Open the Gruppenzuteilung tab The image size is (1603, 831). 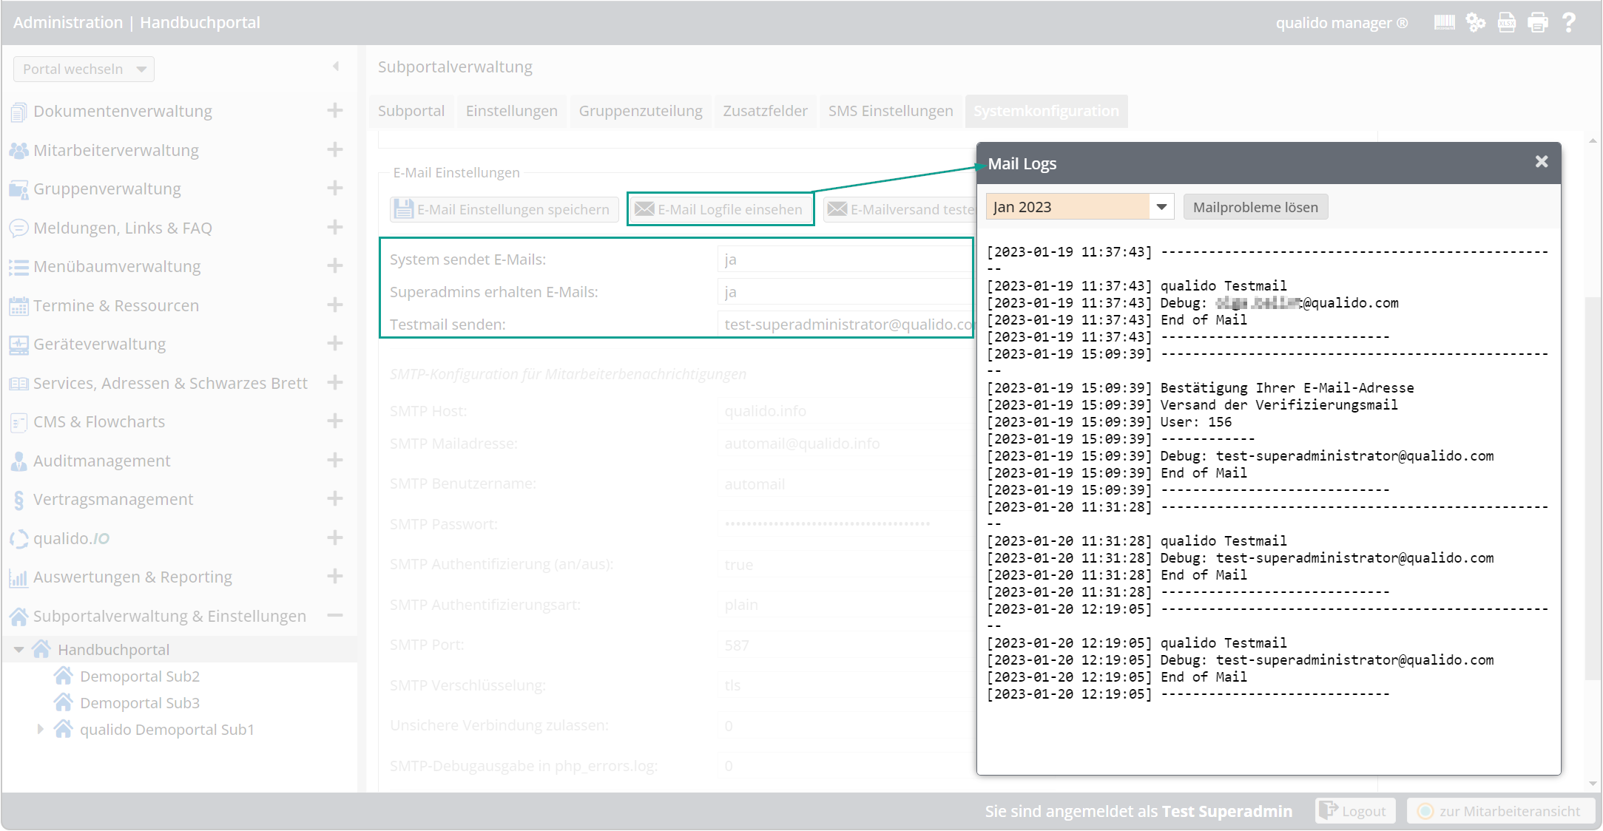[641, 111]
